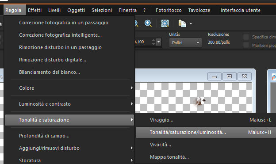Toggle the Mantieni proporzioni checkbox
The width and height of the screenshot is (276, 164).
[x=246, y=45]
